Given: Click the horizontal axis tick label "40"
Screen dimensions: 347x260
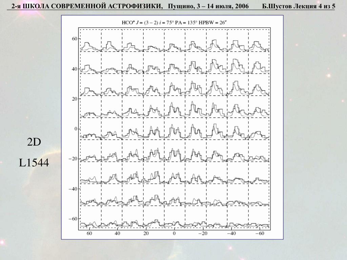Looking at the screenshot, I should click(118, 234).
